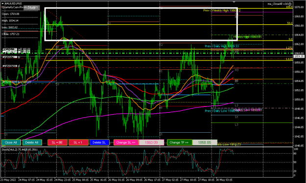Click the 25 May 08:15 time label
This screenshot has width=306, height=183.
80,180
